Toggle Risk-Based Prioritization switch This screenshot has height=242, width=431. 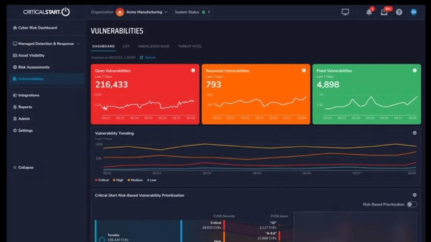pyautogui.click(x=411, y=204)
